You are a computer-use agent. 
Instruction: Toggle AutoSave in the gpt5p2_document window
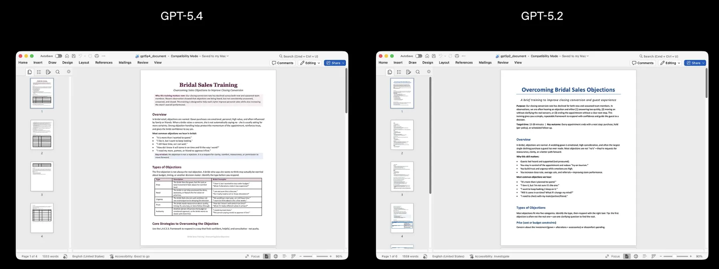[419, 56]
